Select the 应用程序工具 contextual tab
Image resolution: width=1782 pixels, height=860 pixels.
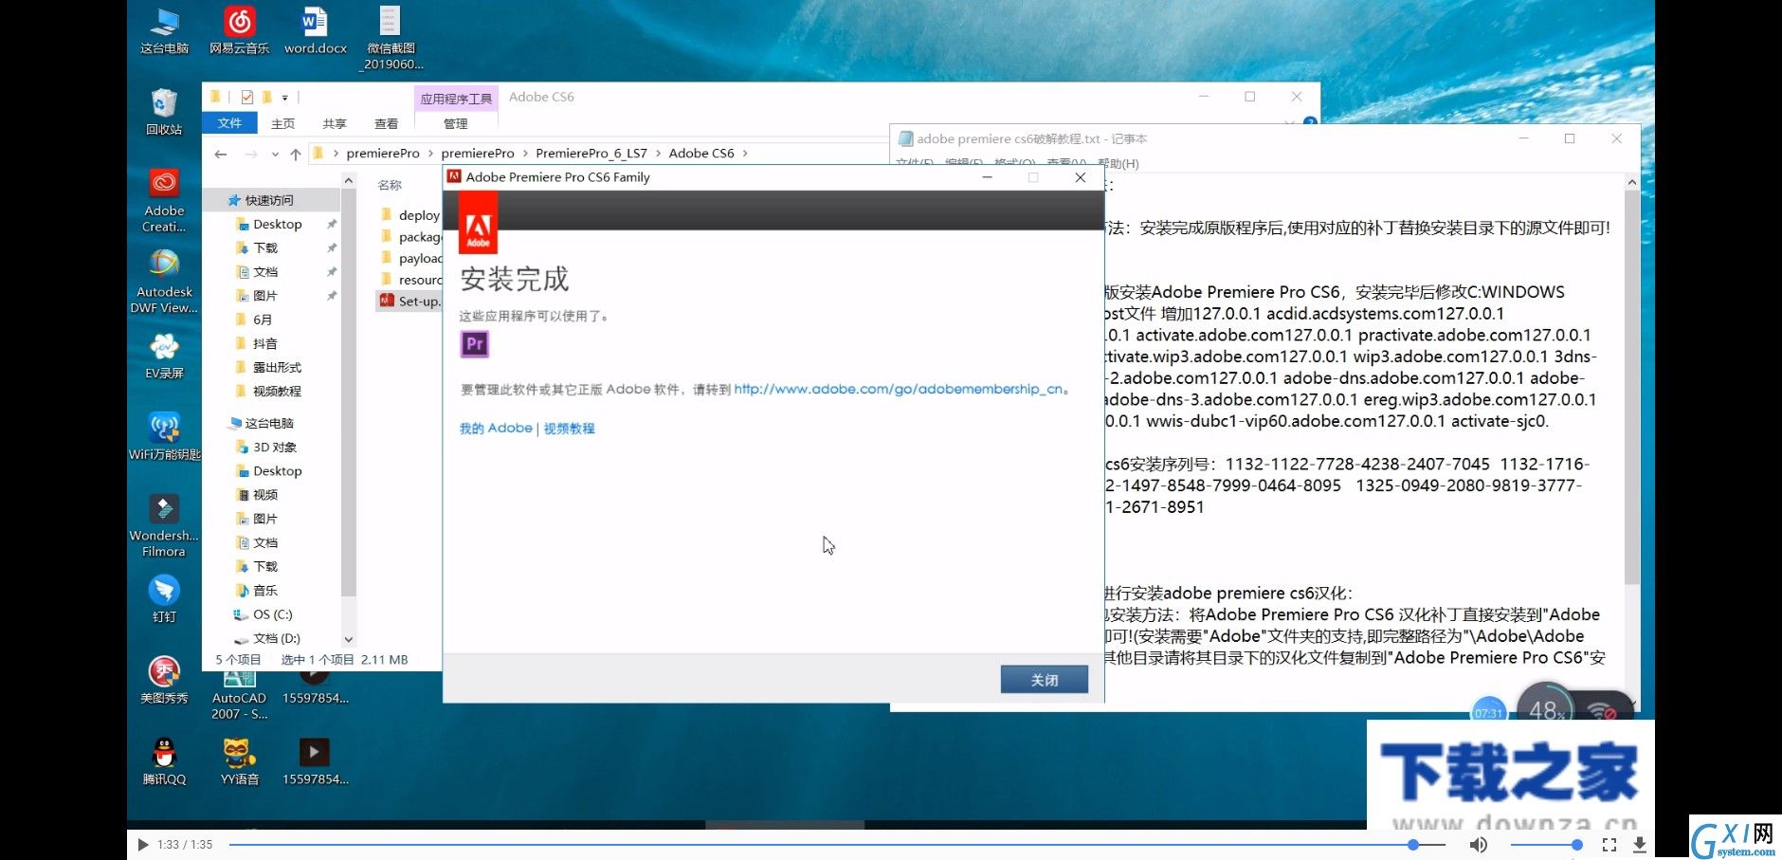pos(456,98)
